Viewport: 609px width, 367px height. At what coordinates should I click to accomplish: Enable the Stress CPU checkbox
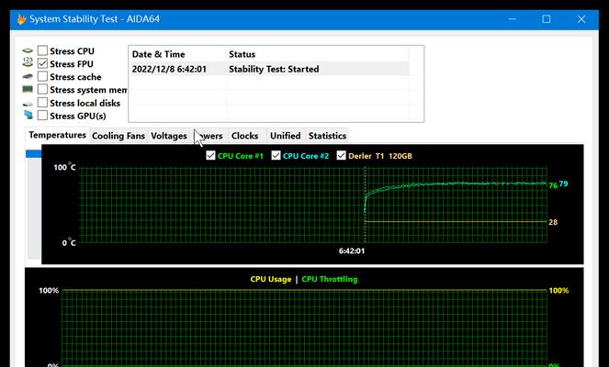pyautogui.click(x=42, y=50)
